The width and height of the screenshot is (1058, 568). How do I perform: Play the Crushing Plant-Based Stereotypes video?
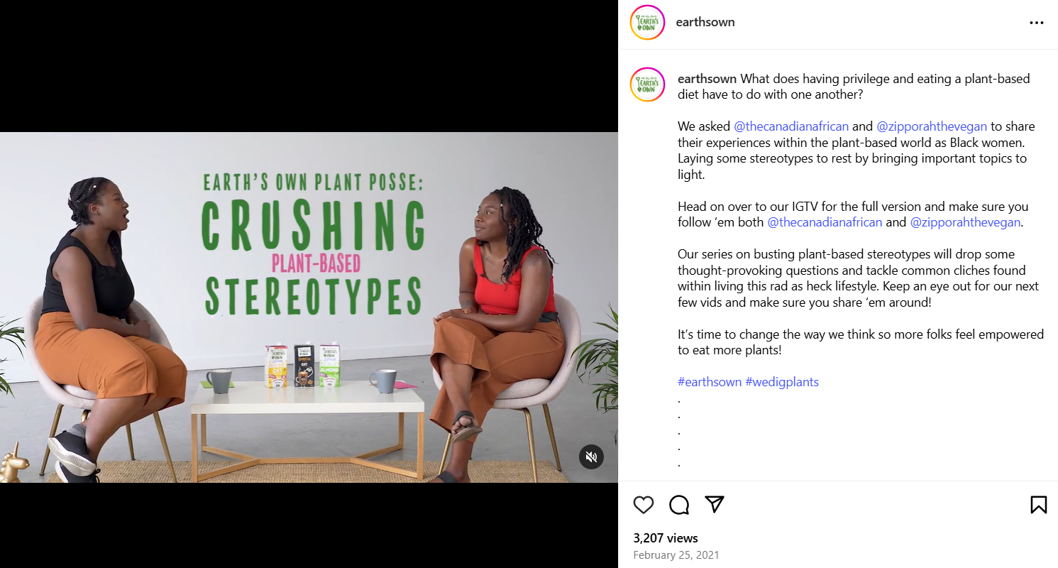tap(309, 307)
